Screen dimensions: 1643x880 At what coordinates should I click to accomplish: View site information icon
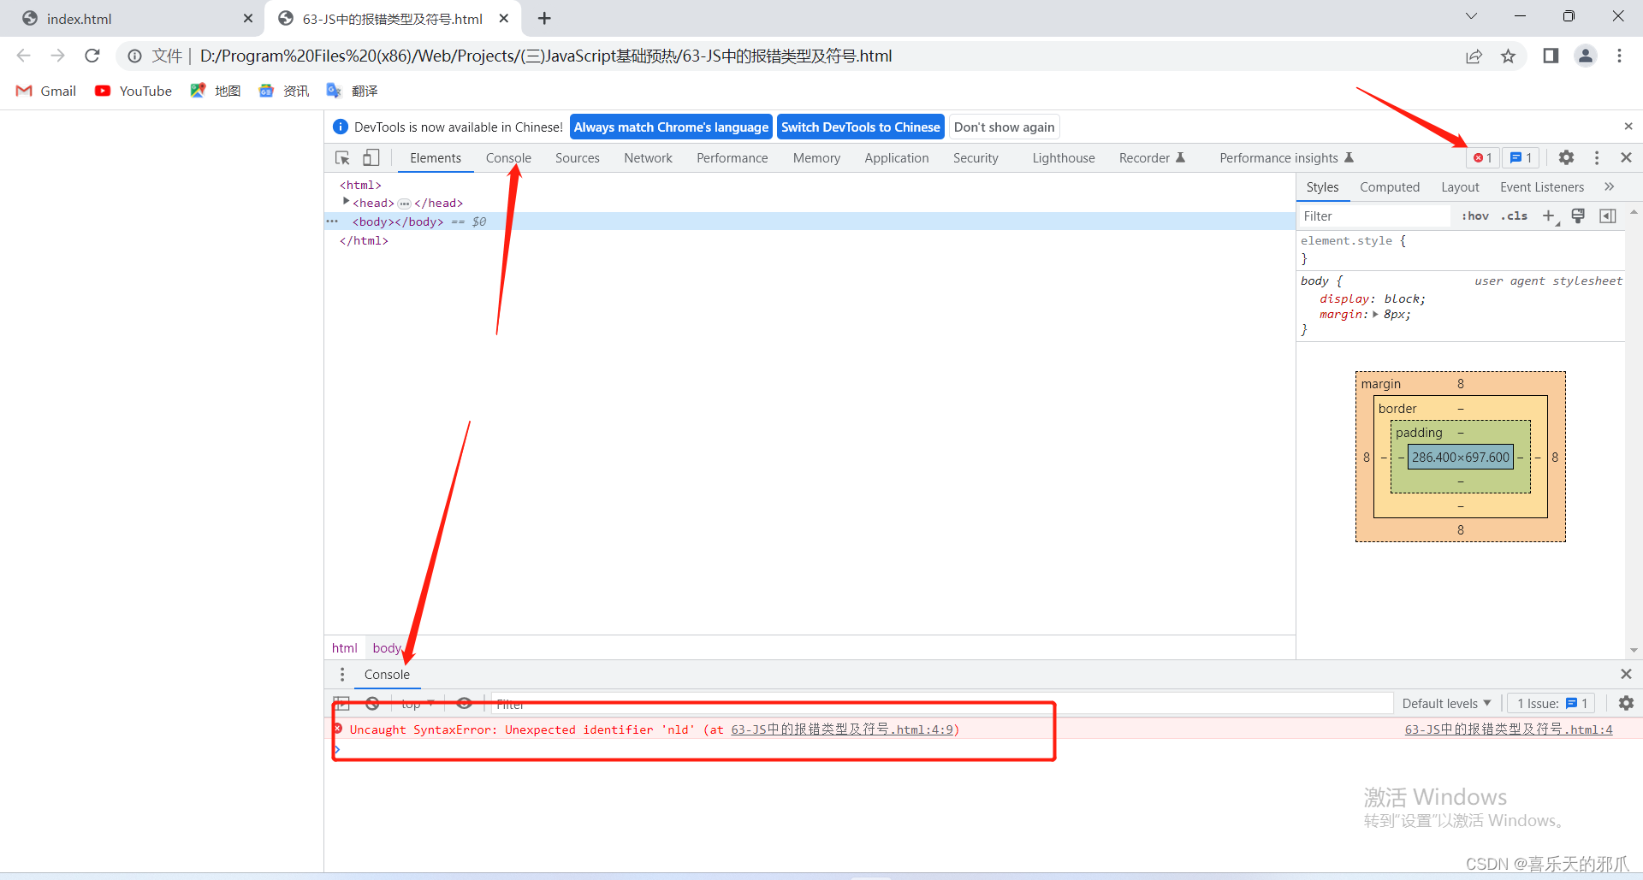tap(134, 56)
